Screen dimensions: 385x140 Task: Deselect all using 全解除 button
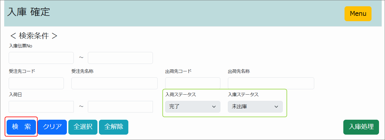click(114, 127)
